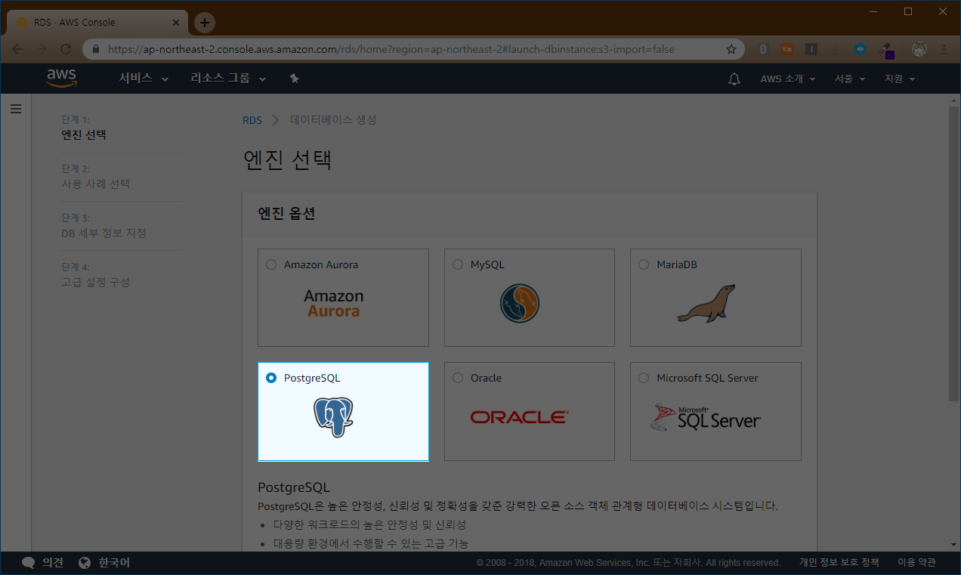961x575 pixels.
Task: Toggle the hamburger side navigation menu
Action: [16, 109]
